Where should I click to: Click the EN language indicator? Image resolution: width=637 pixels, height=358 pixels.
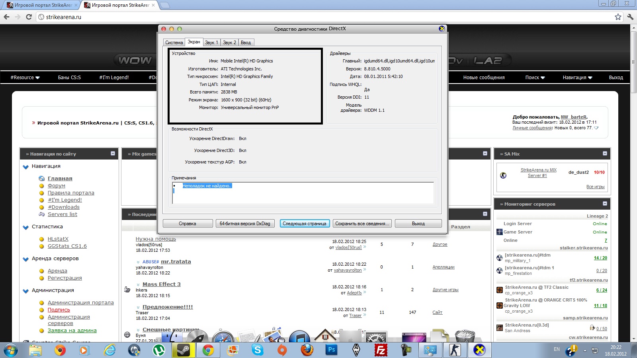(557, 349)
